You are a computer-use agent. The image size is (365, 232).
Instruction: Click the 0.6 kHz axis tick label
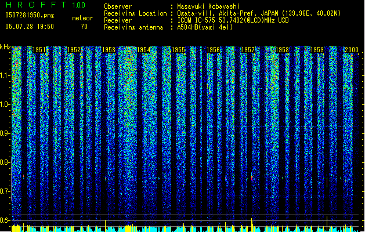tap(5, 220)
